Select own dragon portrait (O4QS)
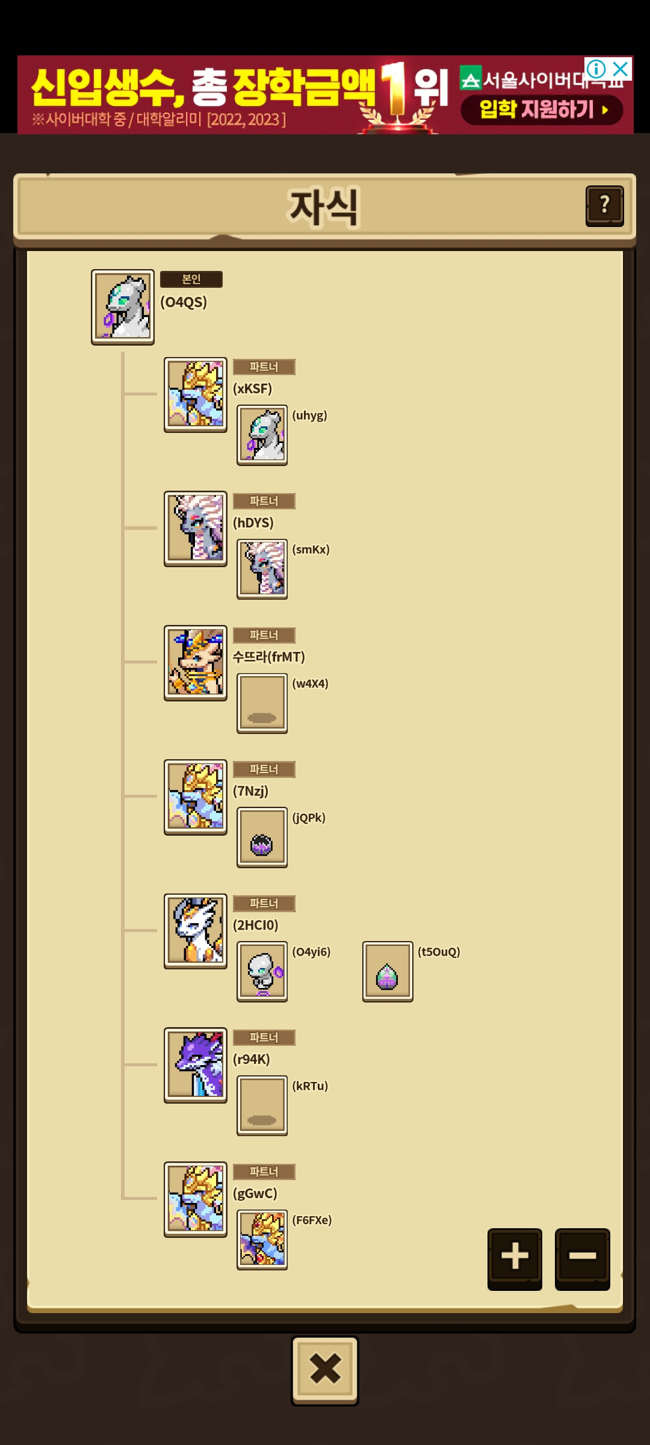 123,307
